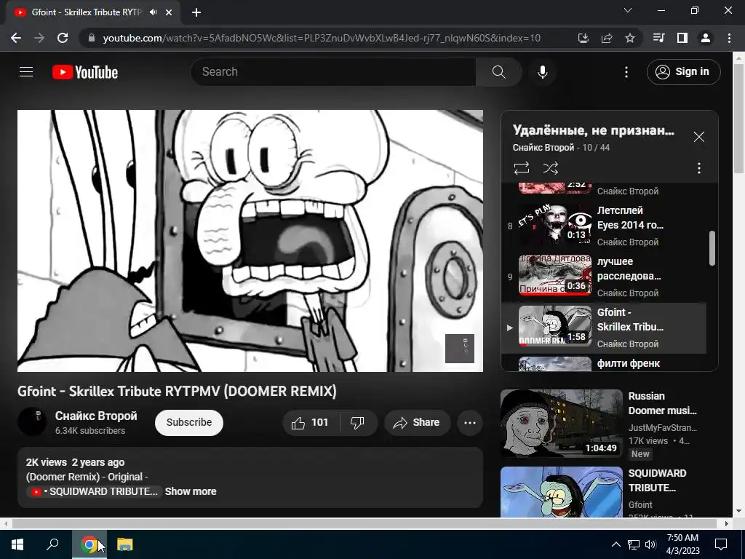Open network icon in system tray
Image resolution: width=745 pixels, height=559 pixels.
(634, 544)
